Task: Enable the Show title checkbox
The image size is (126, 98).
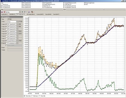Action: 39,96
